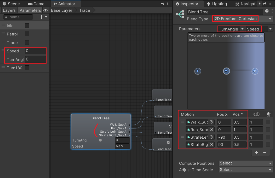Image resolution: width=275 pixels, height=178 pixels.
Task: Click the object picker for StrafeLeft motion
Action: (x=211, y=137)
